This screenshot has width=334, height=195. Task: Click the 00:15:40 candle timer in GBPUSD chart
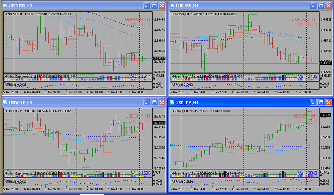tap(141, 25)
